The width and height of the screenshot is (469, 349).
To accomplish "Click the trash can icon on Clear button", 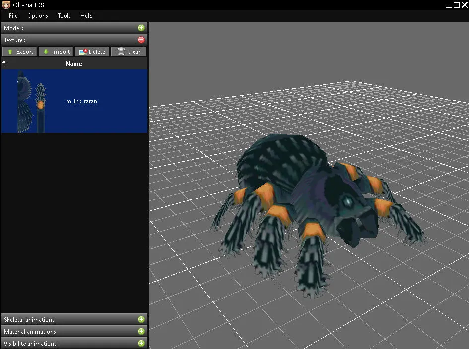I will (x=120, y=51).
